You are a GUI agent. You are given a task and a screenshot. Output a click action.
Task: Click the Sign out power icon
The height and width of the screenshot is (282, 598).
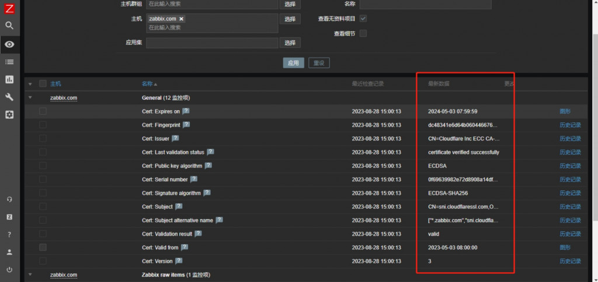[x=9, y=269]
